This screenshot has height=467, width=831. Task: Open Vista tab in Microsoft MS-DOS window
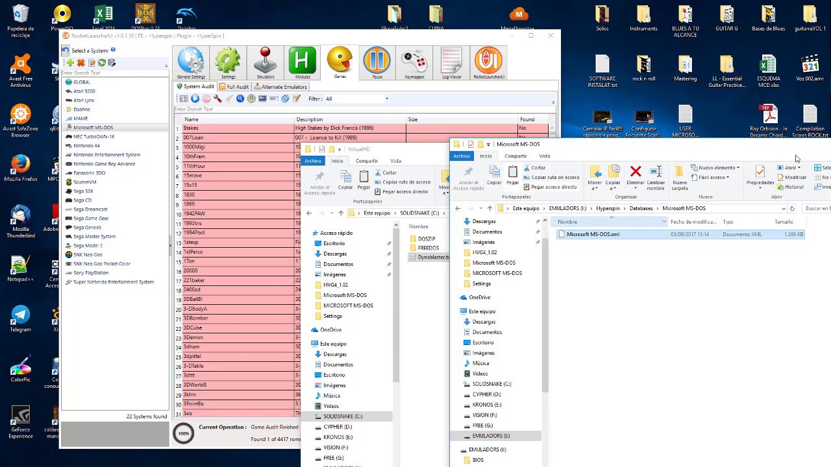pyautogui.click(x=544, y=156)
